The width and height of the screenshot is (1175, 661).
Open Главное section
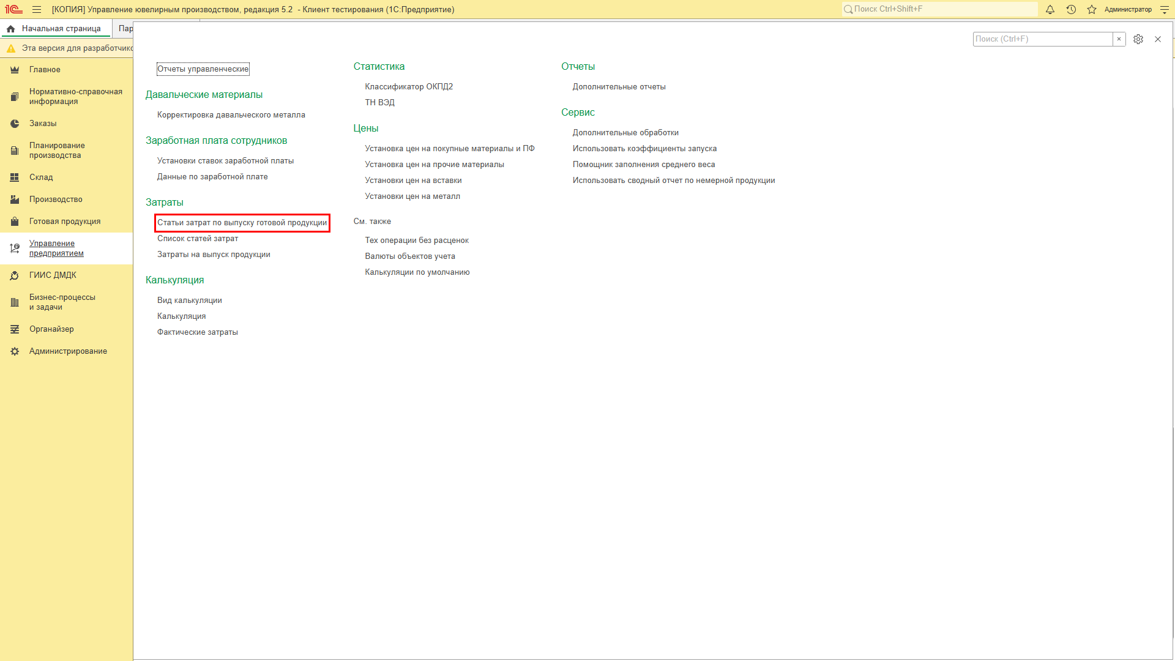[x=45, y=70]
